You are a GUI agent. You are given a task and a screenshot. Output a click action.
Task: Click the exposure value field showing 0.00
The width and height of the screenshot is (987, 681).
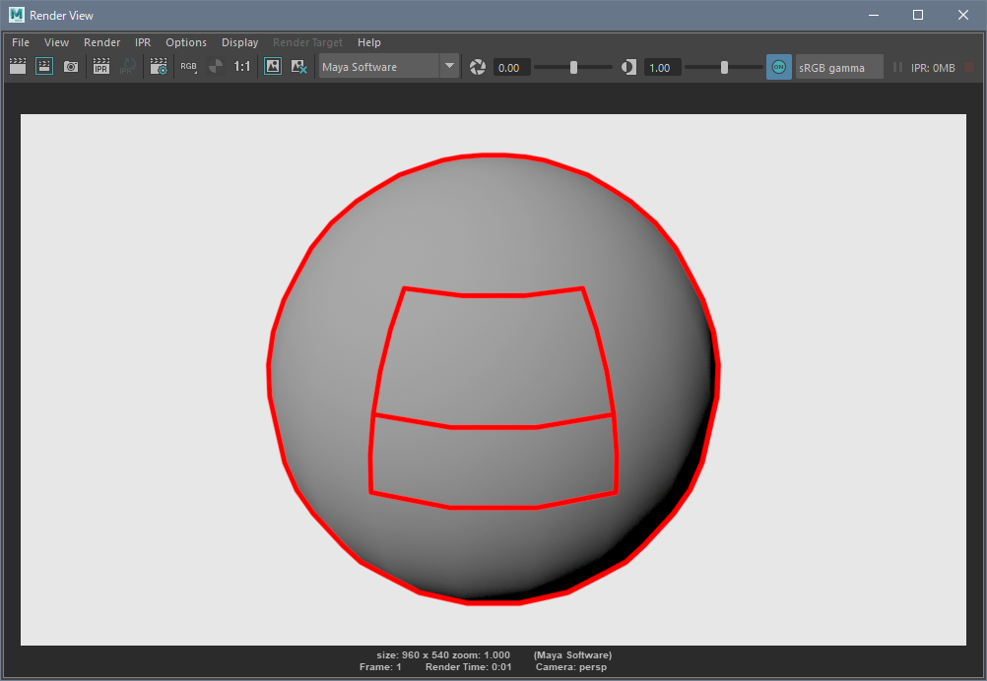510,68
